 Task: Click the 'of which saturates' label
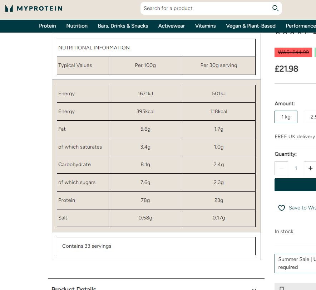80,147
